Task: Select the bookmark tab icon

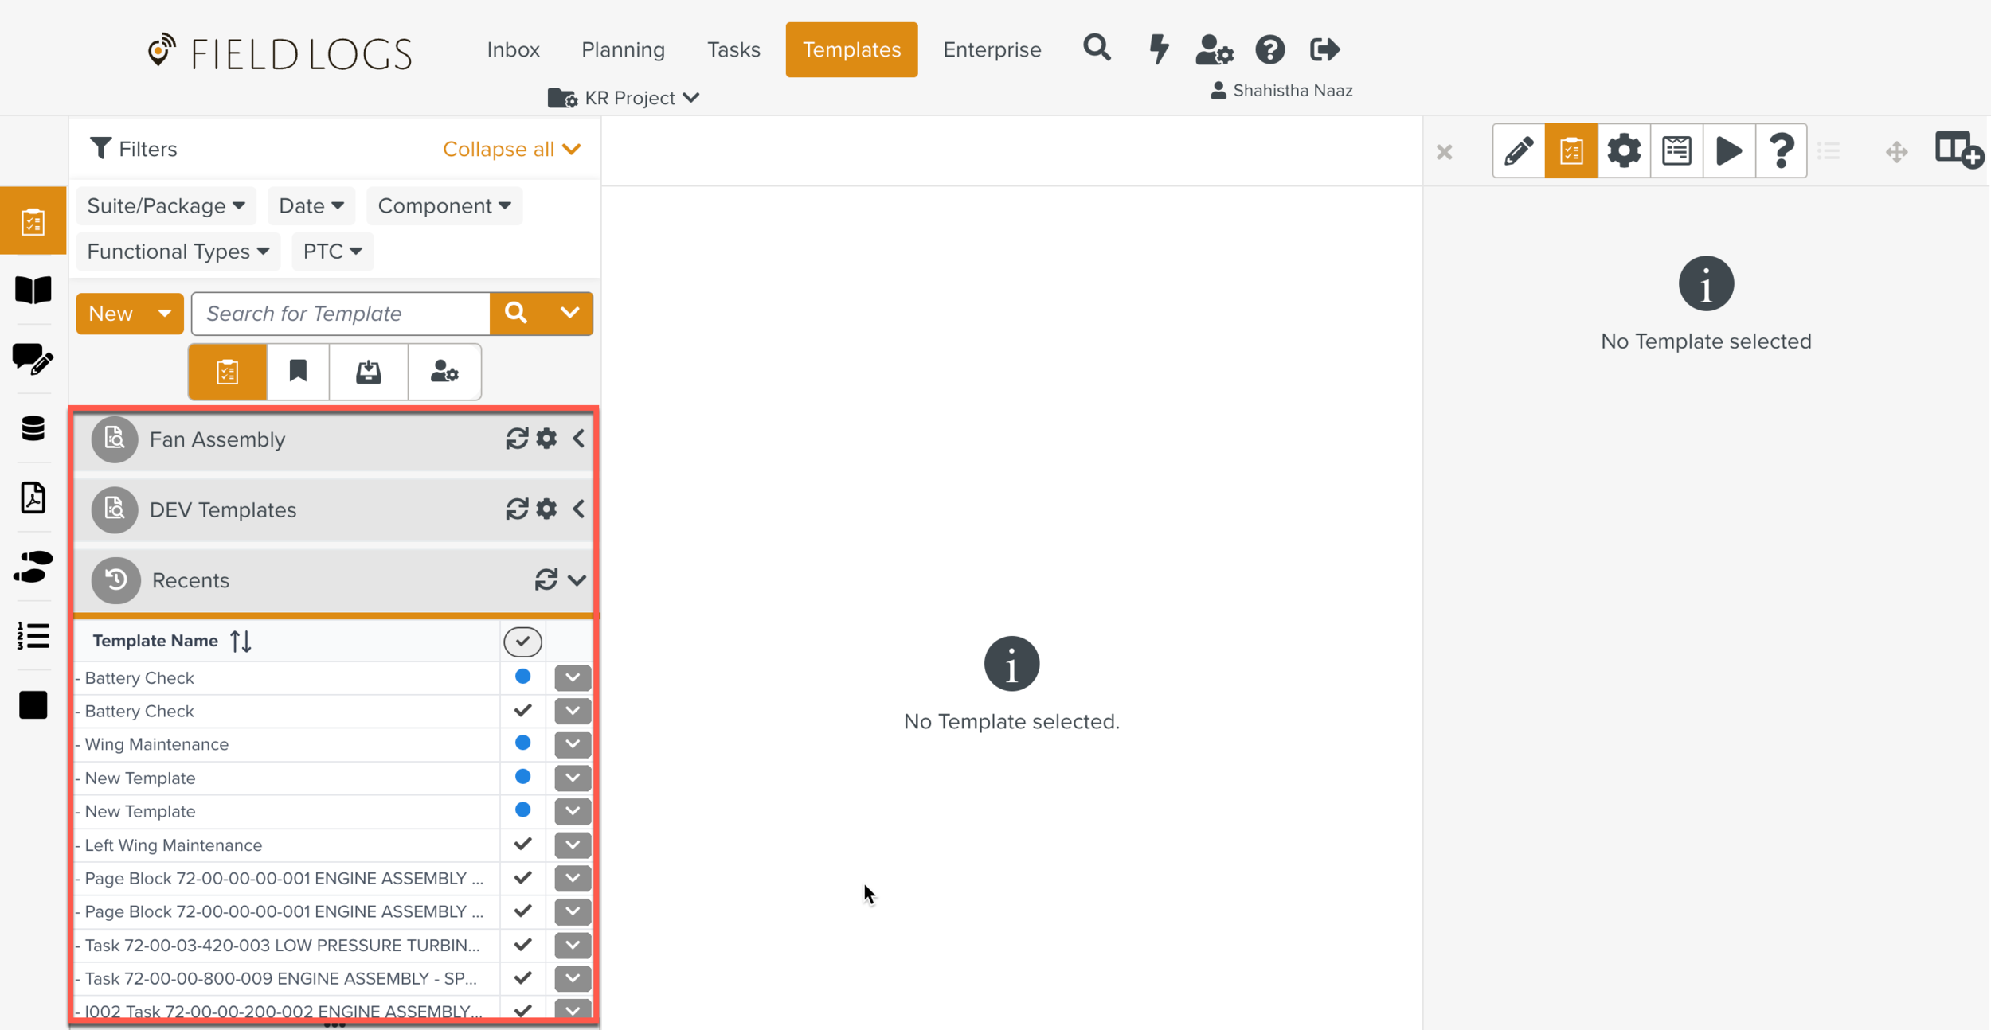Action: click(298, 372)
